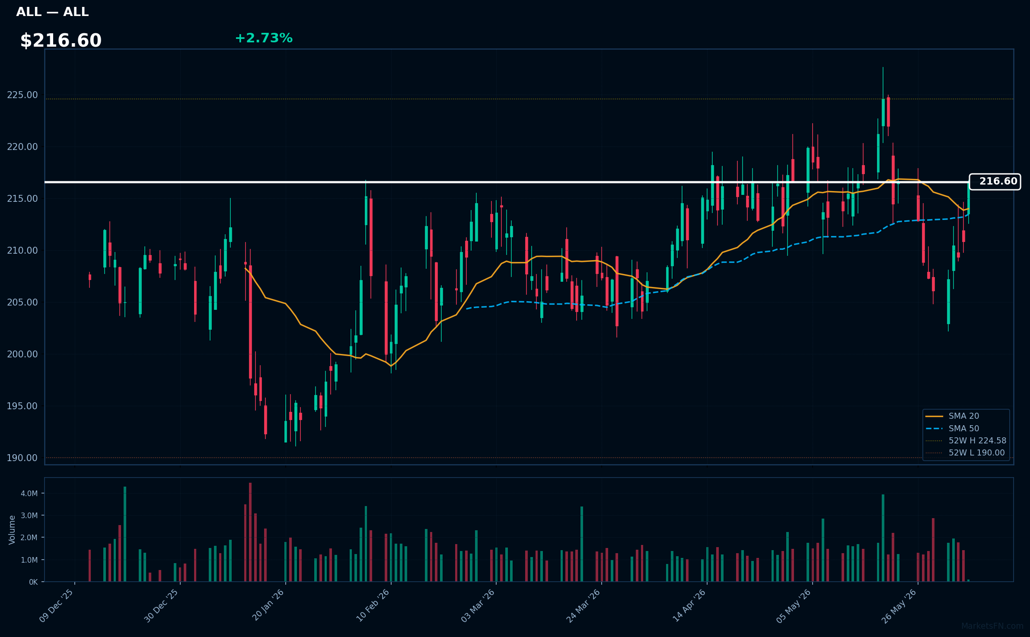This screenshot has height=637, width=1030.
Task: Click the $216.60 current price heading
Action: point(61,41)
